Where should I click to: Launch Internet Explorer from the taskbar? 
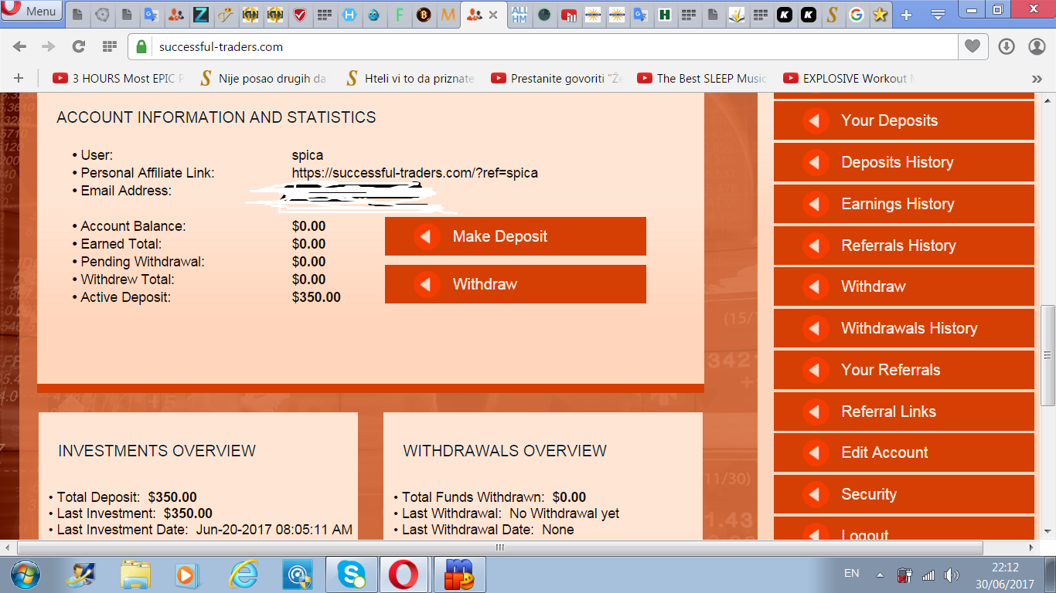coord(243,574)
